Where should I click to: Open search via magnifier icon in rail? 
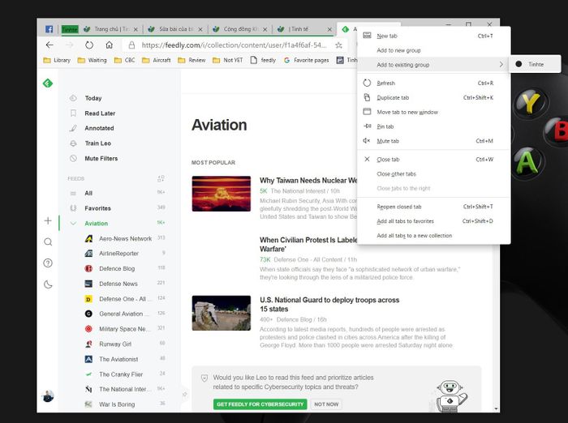tap(48, 241)
